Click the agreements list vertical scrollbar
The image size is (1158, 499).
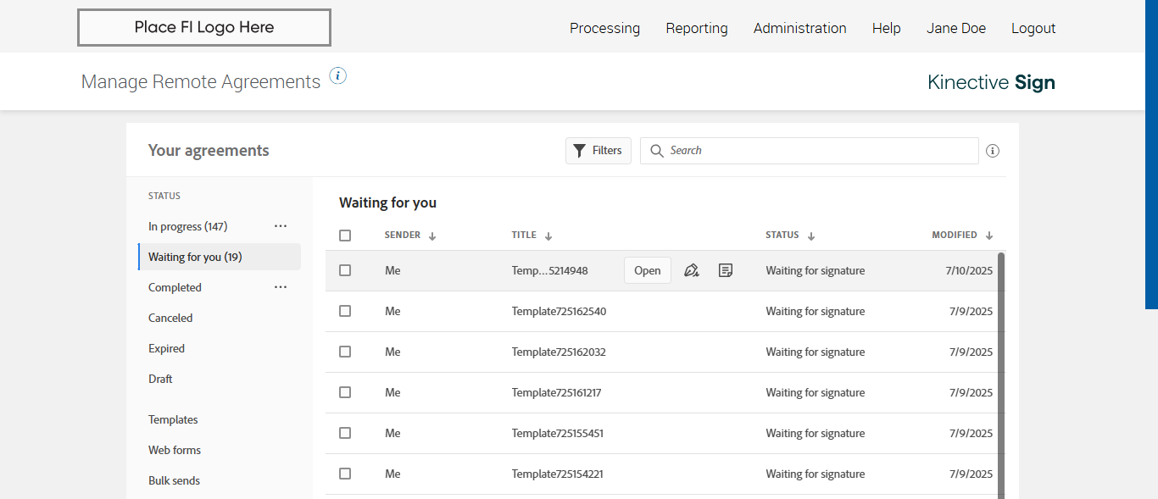click(x=1001, y=373)
